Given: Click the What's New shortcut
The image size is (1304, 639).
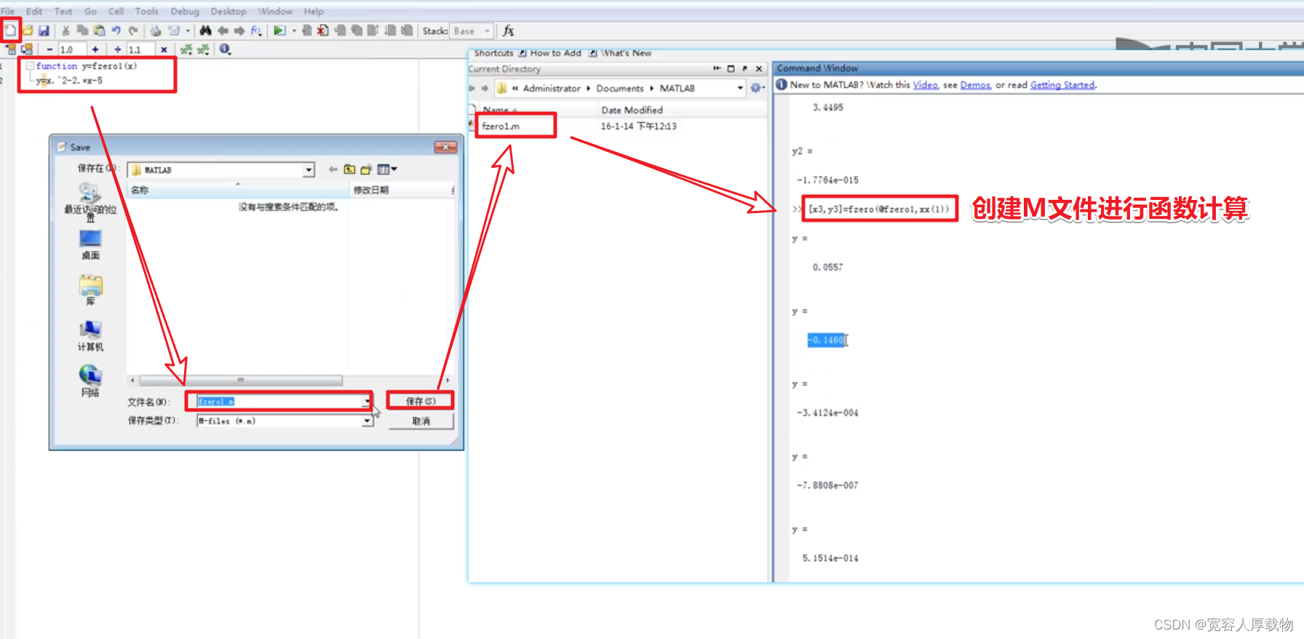Looking at the screenshot, I should (x=620, y=53).
